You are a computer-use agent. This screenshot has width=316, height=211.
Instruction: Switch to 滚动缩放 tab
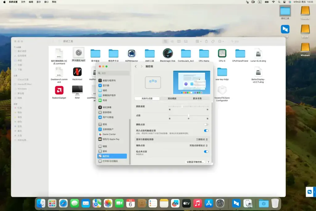(172, 99)
